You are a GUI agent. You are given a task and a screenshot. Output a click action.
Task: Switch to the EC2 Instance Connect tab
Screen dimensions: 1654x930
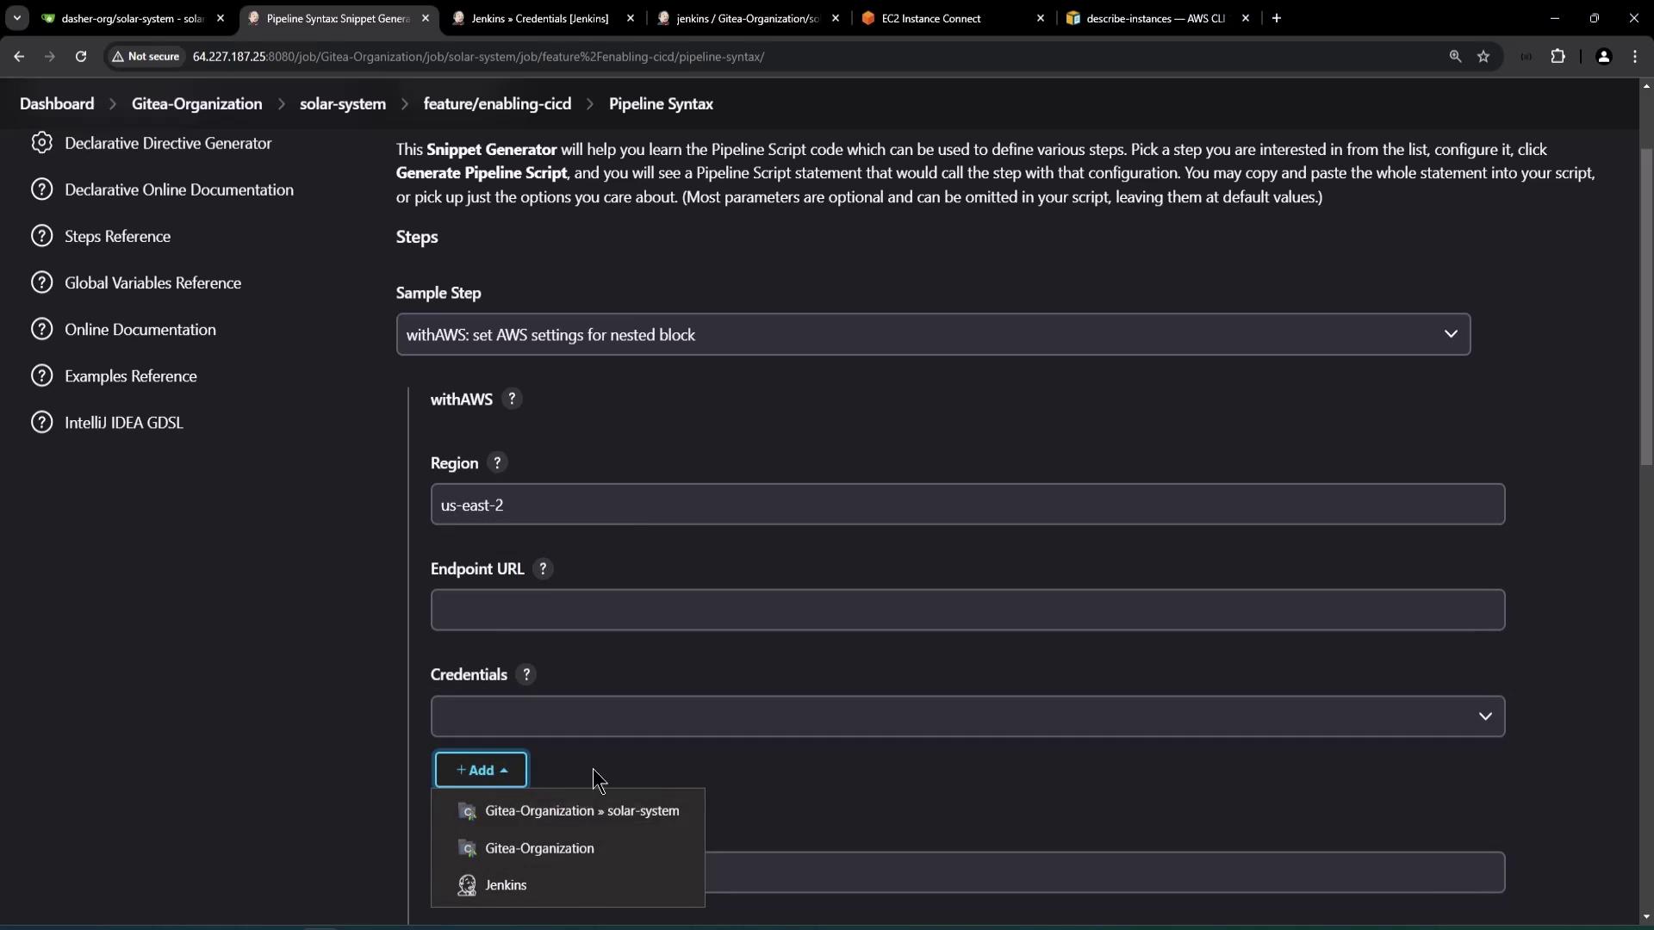[931, 18]
